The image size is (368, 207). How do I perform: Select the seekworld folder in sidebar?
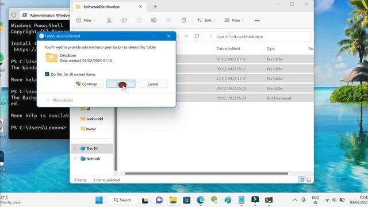pyautogui.click(x=92, y=119)
